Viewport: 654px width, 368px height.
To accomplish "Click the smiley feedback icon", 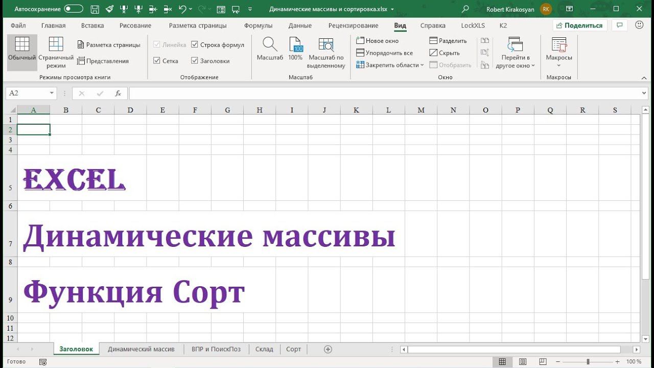I will pyautogui.click(x=639, y=25).
